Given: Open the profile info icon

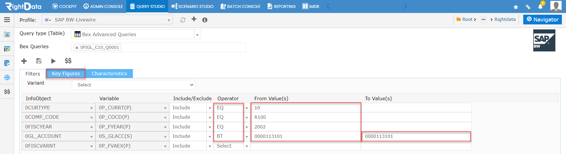Looking at the screenshot, I should tap(205, 20).
